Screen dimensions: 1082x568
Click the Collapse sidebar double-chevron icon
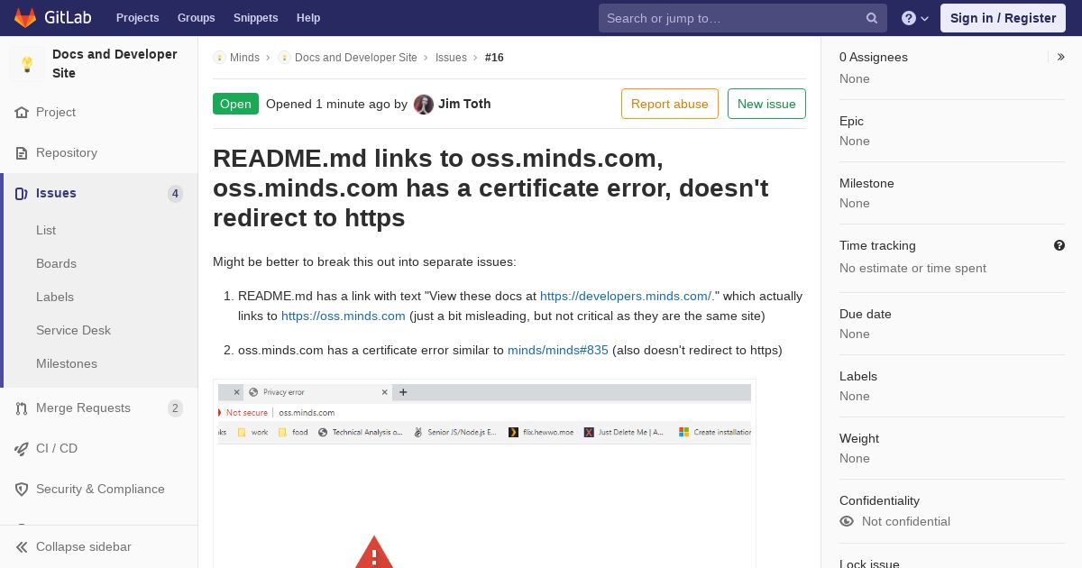(x=22, y=547)
